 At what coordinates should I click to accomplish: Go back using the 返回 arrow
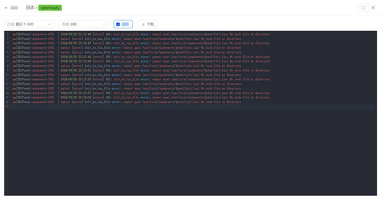[6, 8]
